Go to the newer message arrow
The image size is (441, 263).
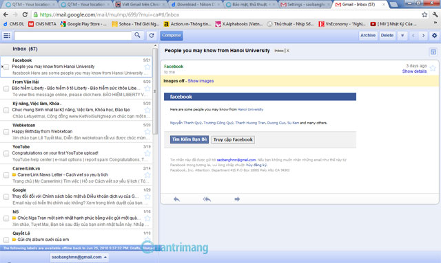pyautogui.click(x=413, y=36)
